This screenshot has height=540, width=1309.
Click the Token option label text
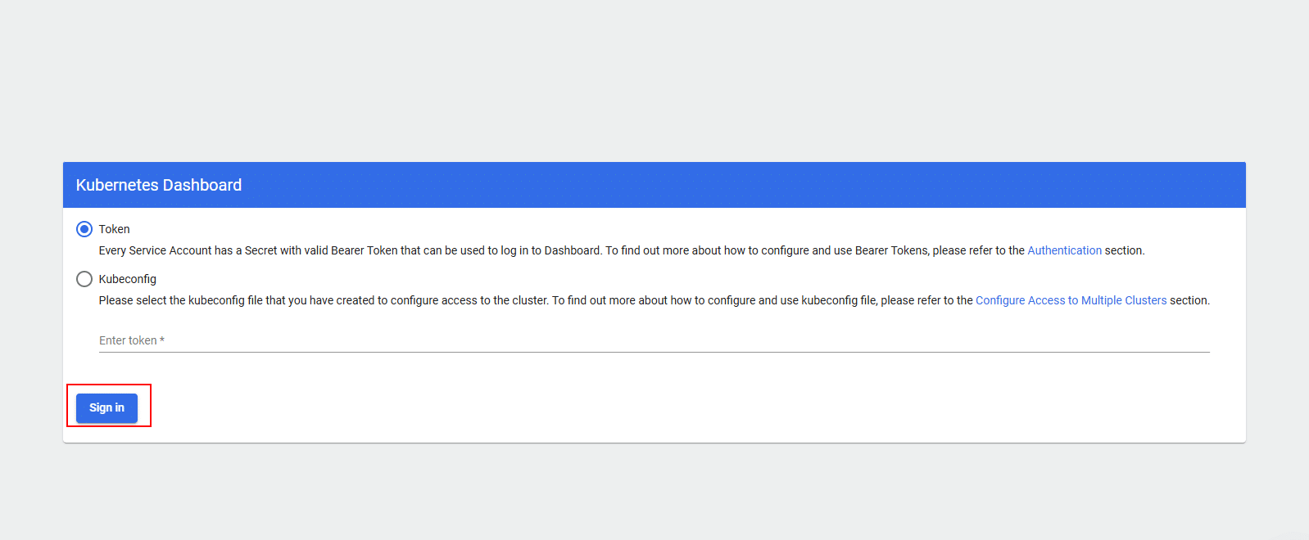click(114, 229)
